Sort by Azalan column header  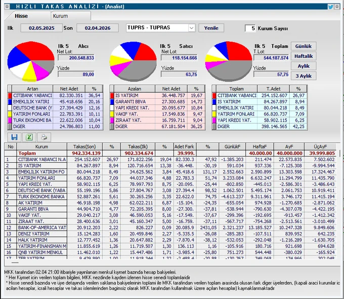(135, 89)
